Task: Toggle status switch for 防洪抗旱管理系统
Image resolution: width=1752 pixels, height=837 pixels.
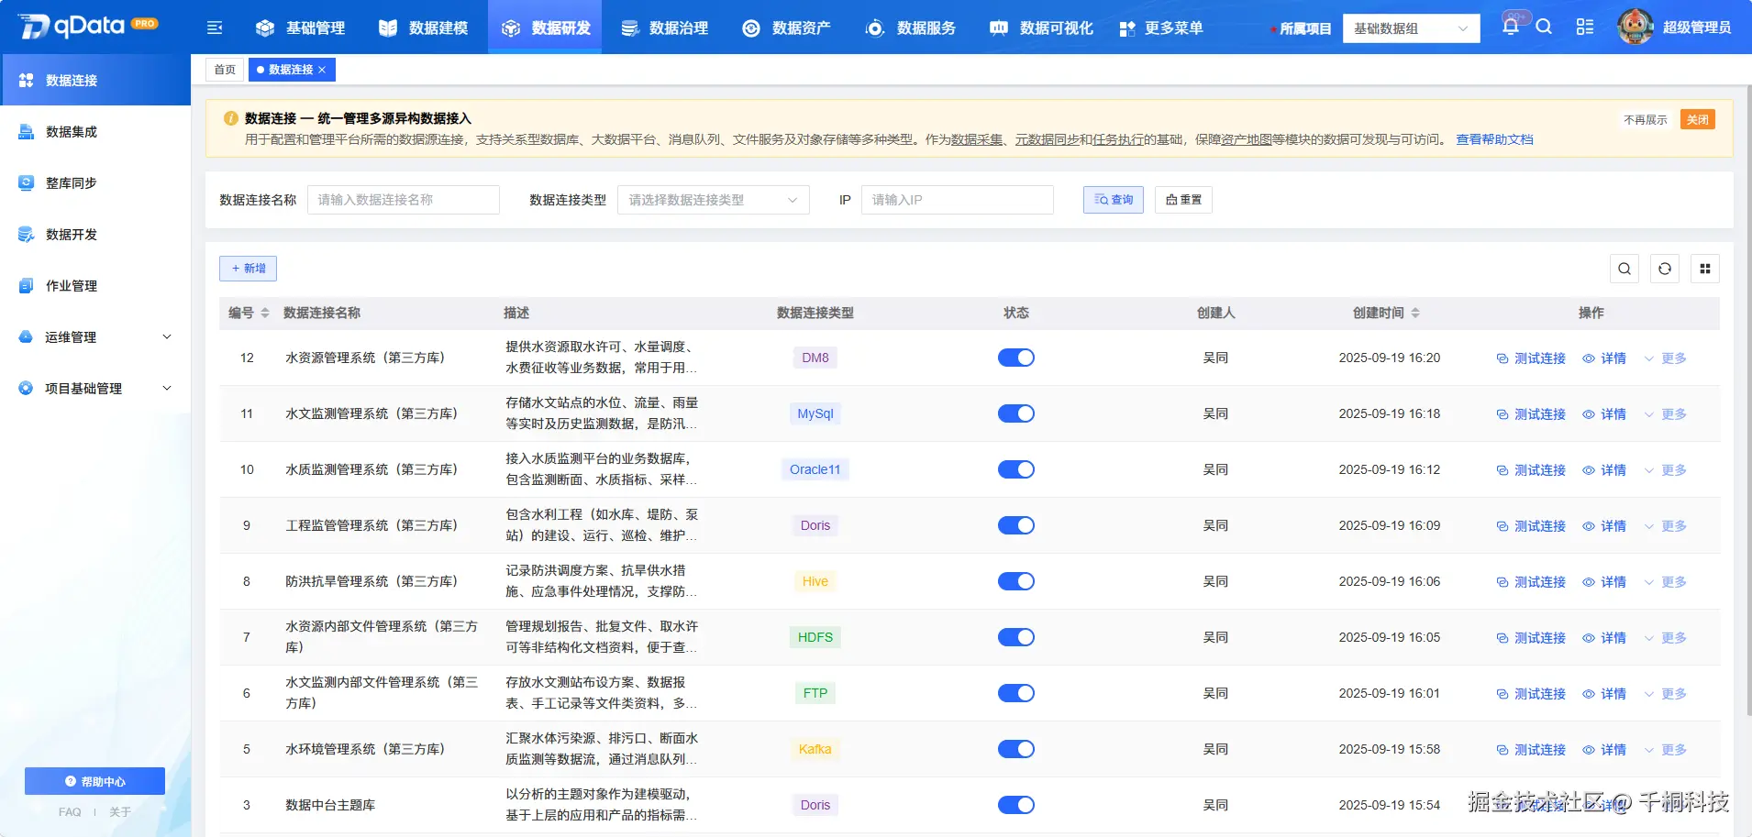Action: (x=1016, y=581)
